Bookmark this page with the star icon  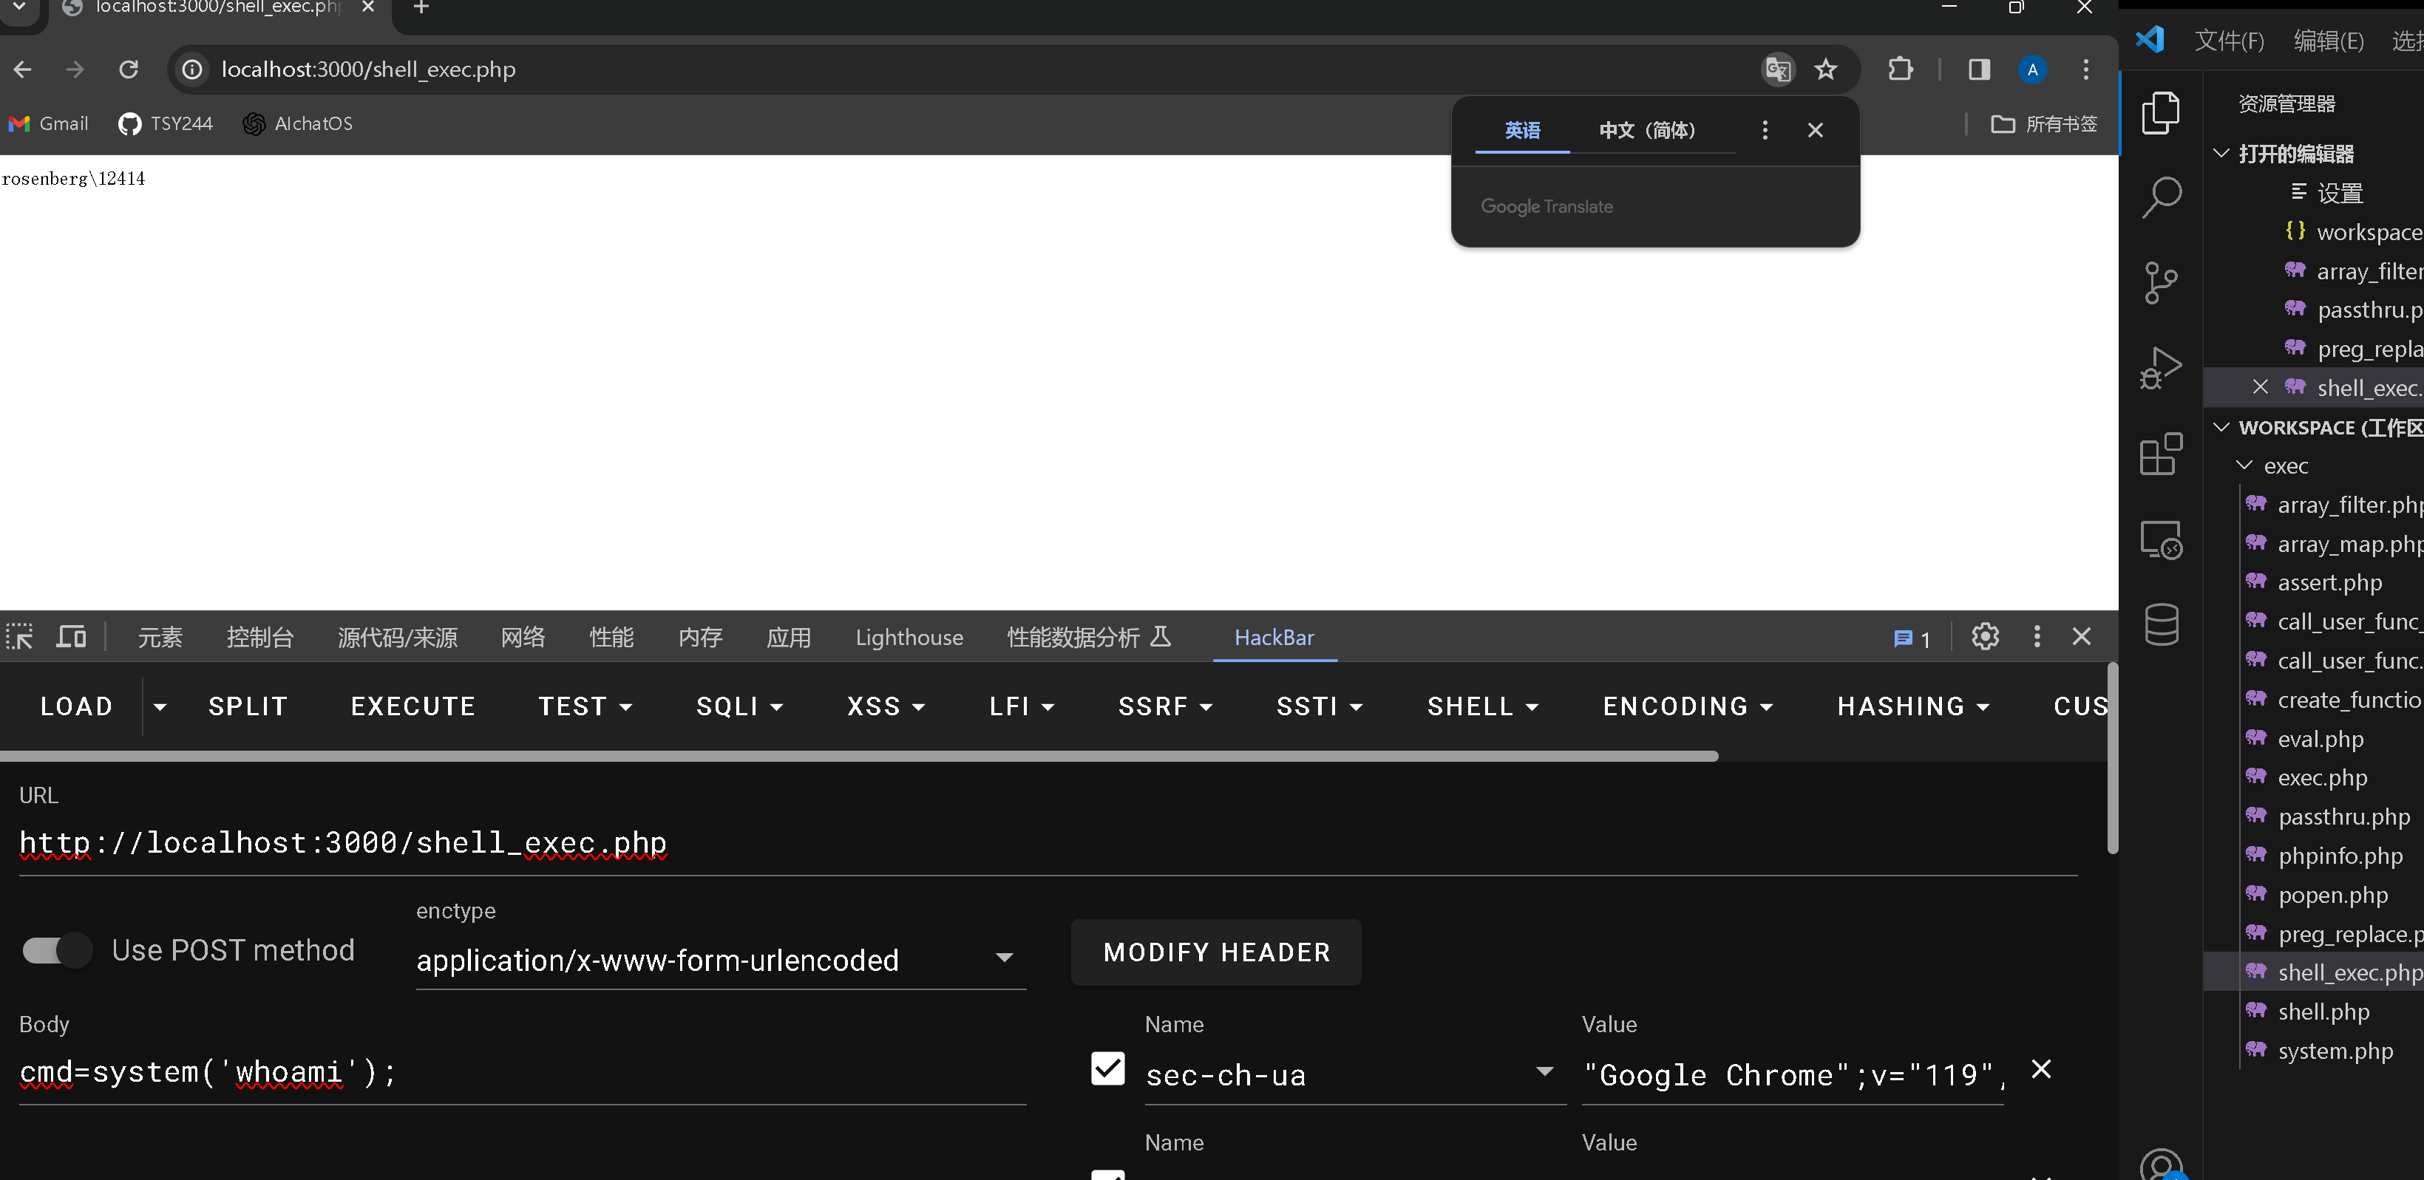[x=1825, y=69]
